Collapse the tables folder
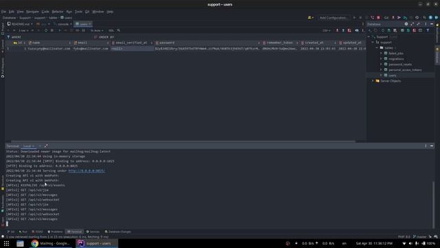This screenshot has height=248, width=440. [x=377, y=48]
